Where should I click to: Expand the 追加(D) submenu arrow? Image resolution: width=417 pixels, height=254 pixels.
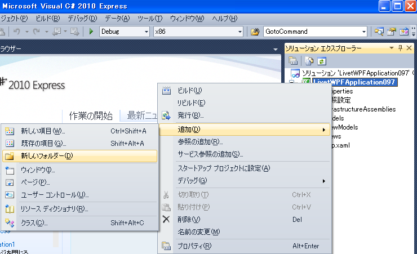(x=324, y=130)
